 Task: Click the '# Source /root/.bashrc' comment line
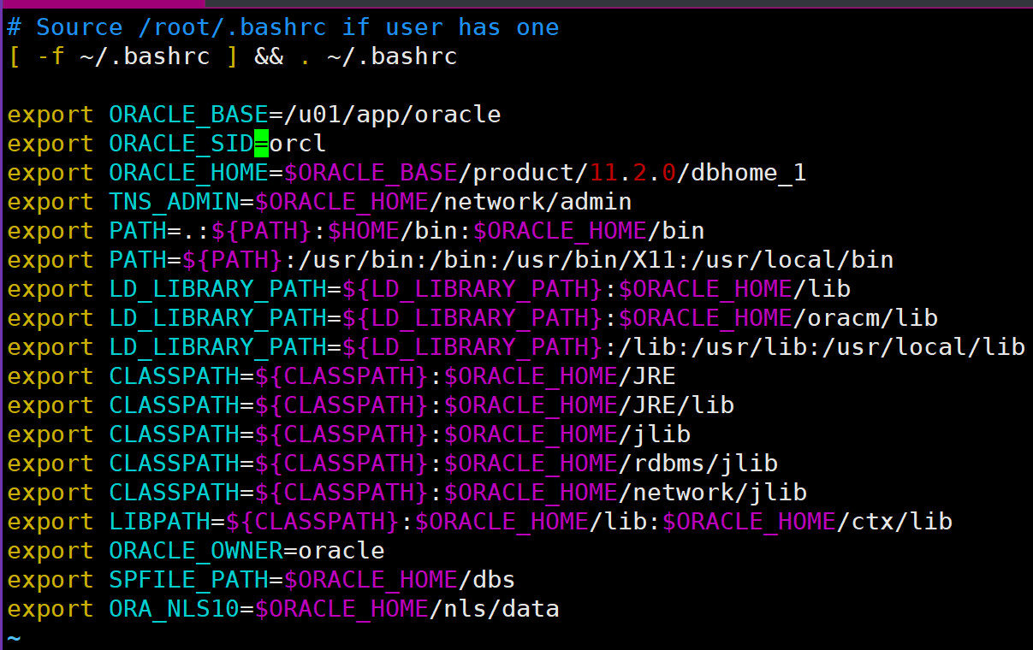(x=282, y=27)
